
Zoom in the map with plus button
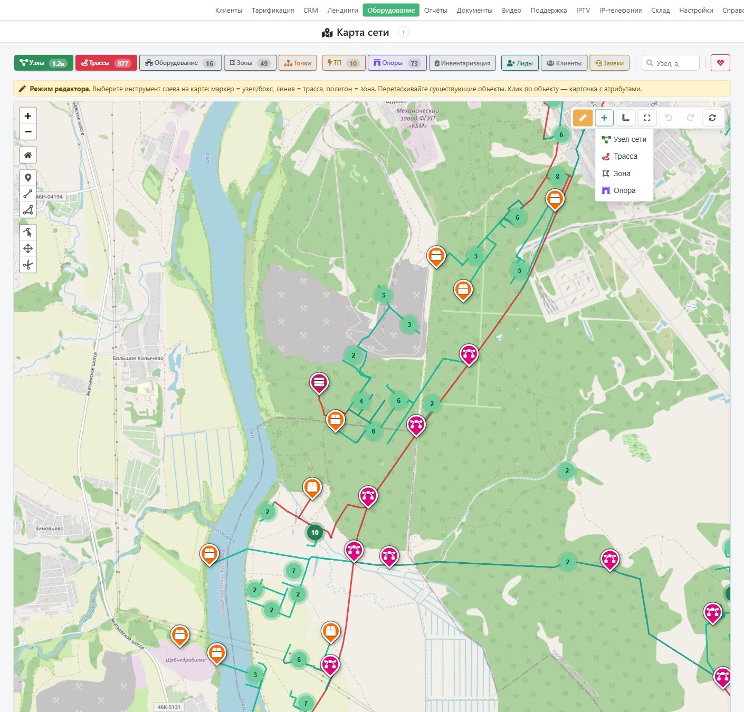28,116
